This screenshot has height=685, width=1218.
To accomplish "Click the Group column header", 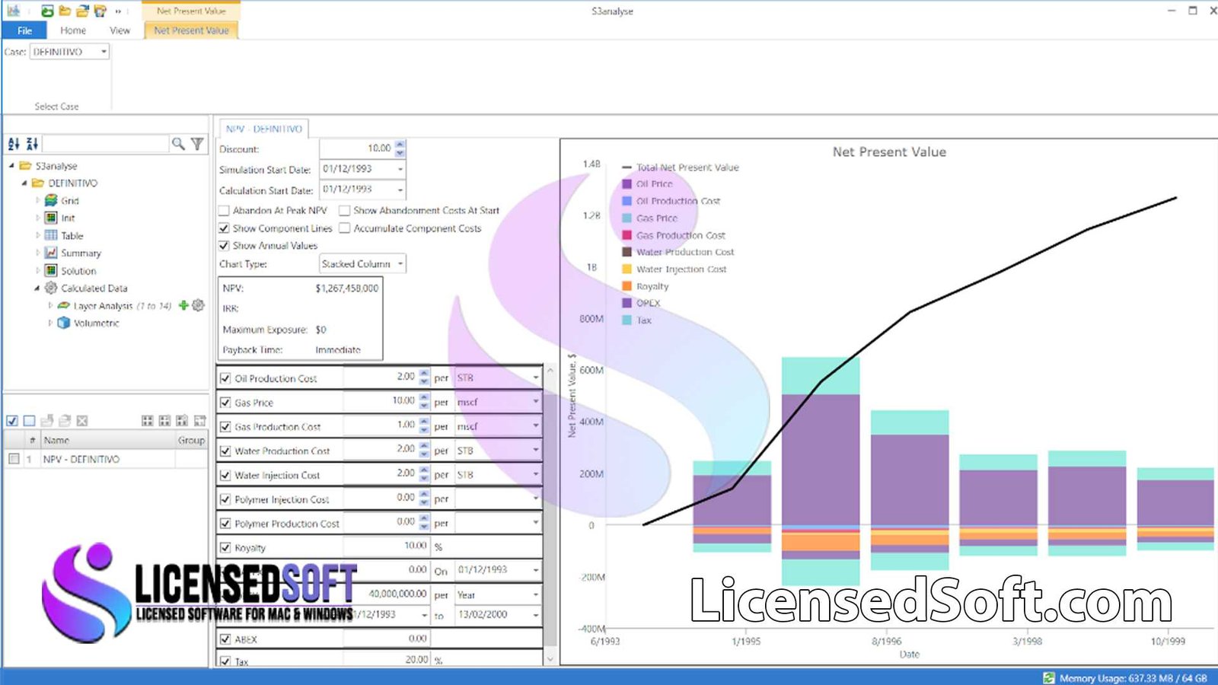I will click(191, 440).
